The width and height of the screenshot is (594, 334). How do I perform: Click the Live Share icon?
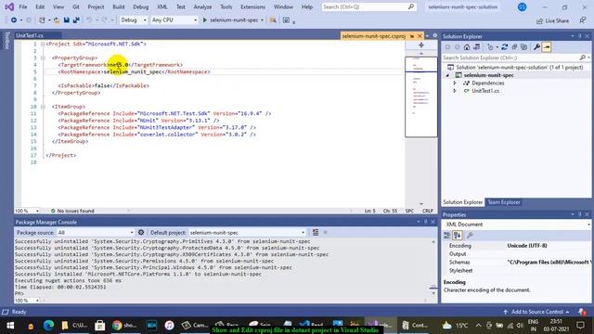[x=539, y=20]
